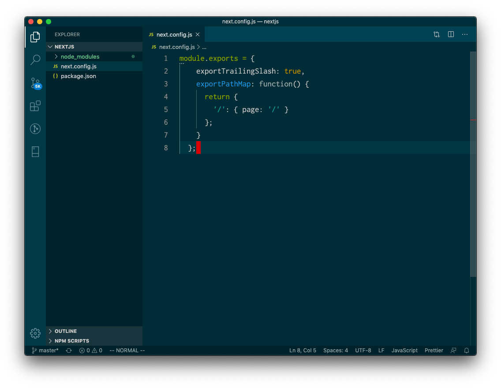Open the Run and Debug view
The height and width of the screenshot is (388, 501).
point(35,129)
